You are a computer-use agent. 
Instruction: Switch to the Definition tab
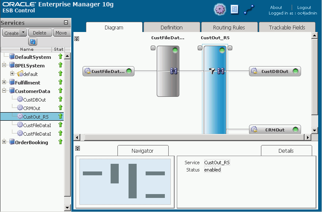tap(172, 27)
